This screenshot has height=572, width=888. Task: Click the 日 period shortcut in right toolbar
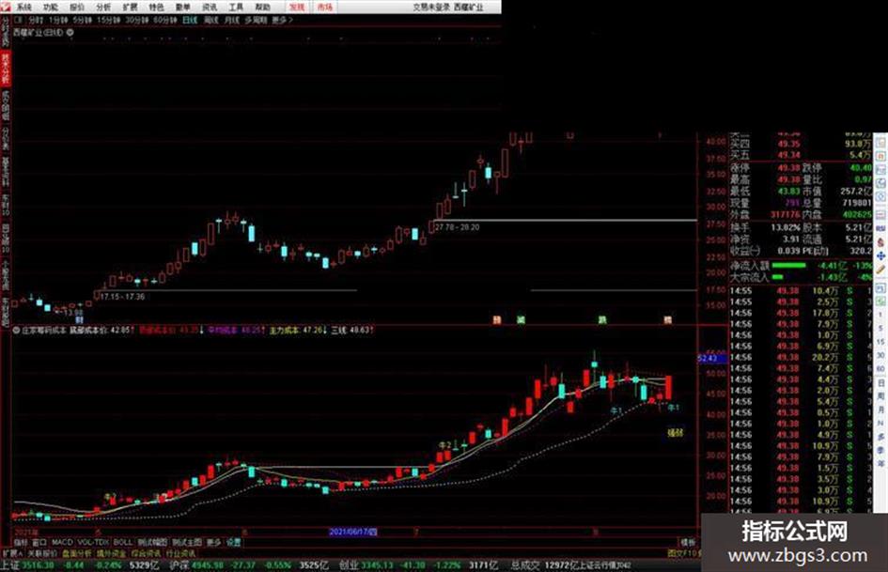[880, 383]
